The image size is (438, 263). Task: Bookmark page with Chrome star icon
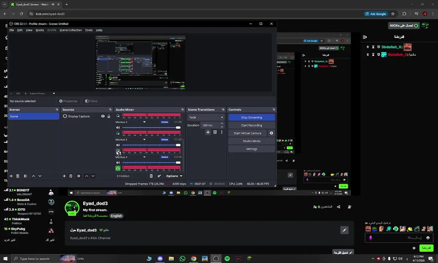click(393, 14)
